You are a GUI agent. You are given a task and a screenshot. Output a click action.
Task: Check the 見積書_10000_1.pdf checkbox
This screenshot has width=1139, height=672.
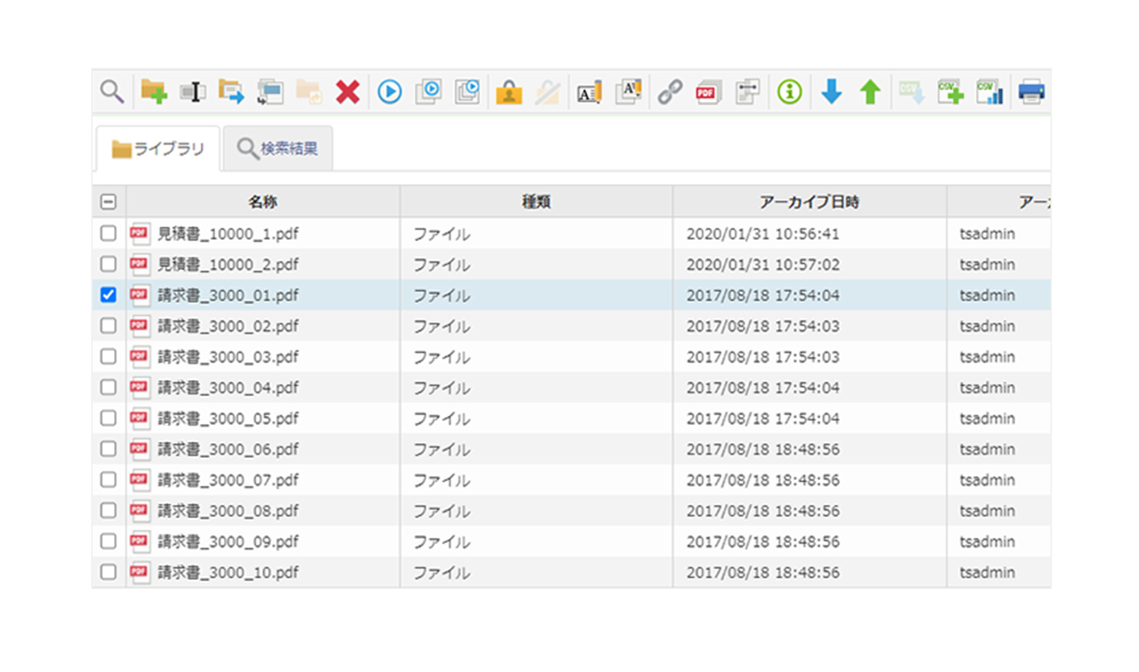tap(108, 233)
